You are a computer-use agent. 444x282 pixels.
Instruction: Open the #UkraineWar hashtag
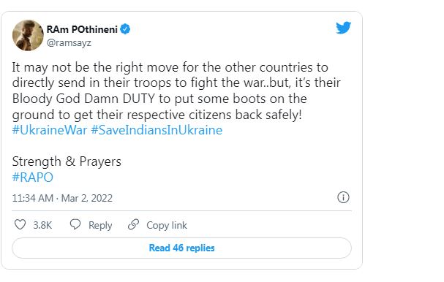50,130
